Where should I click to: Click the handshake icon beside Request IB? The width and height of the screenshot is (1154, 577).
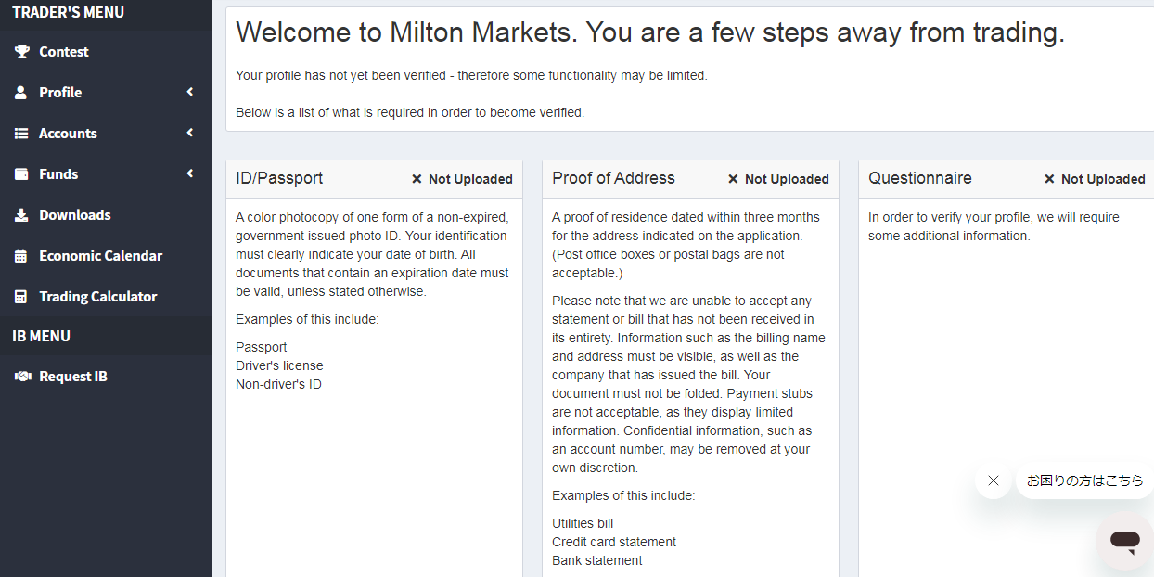coord(22,377)
